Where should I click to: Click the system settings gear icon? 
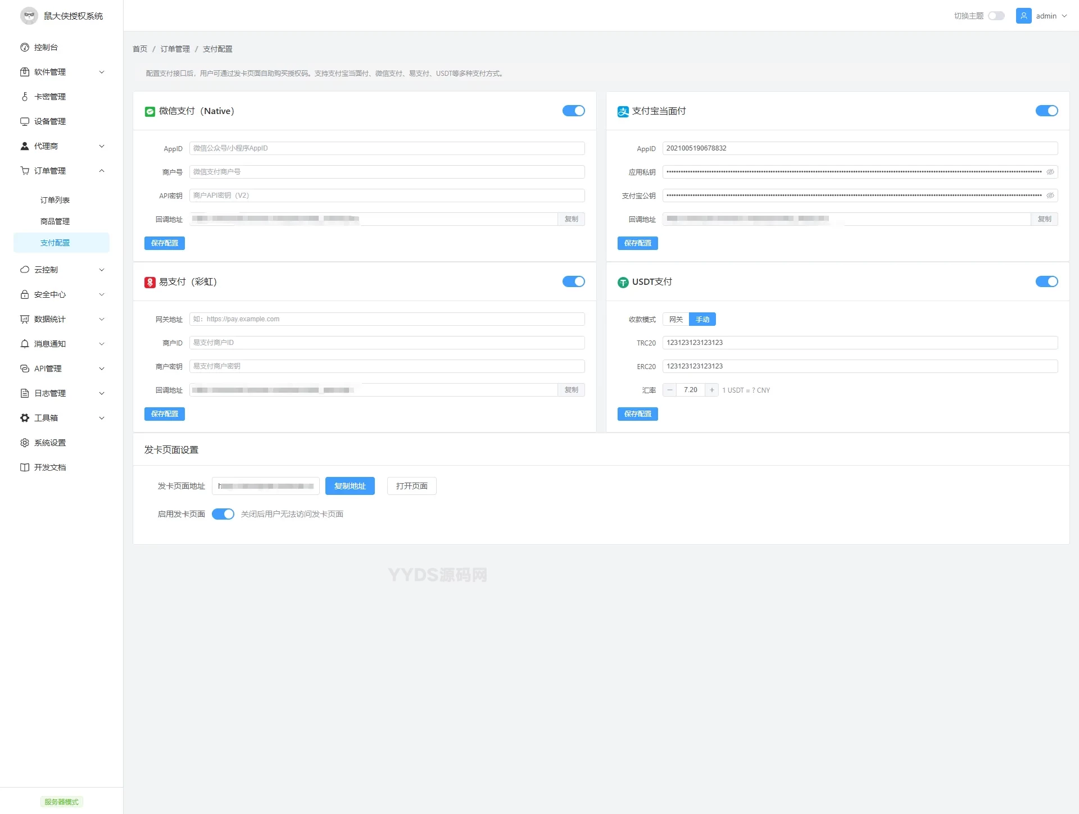(25, 443)
